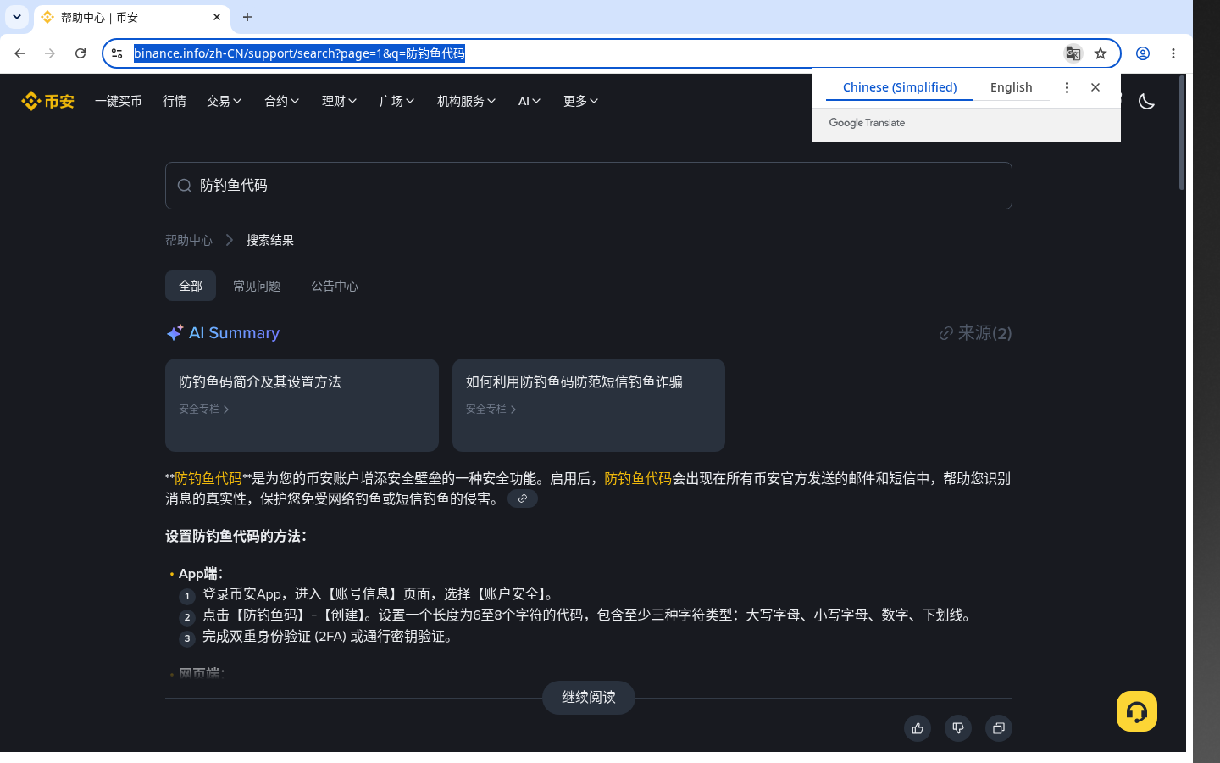The height and width of the screenshot is (763, 1220).
Task: Select Chinese (Simplified) in translate popup
Action: [x=900, y=87]
